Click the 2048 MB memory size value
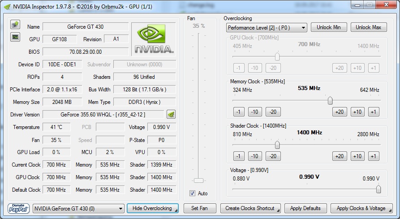Viewport: 400px width, 219px height. pyautogui.click(x=62, y=102)
